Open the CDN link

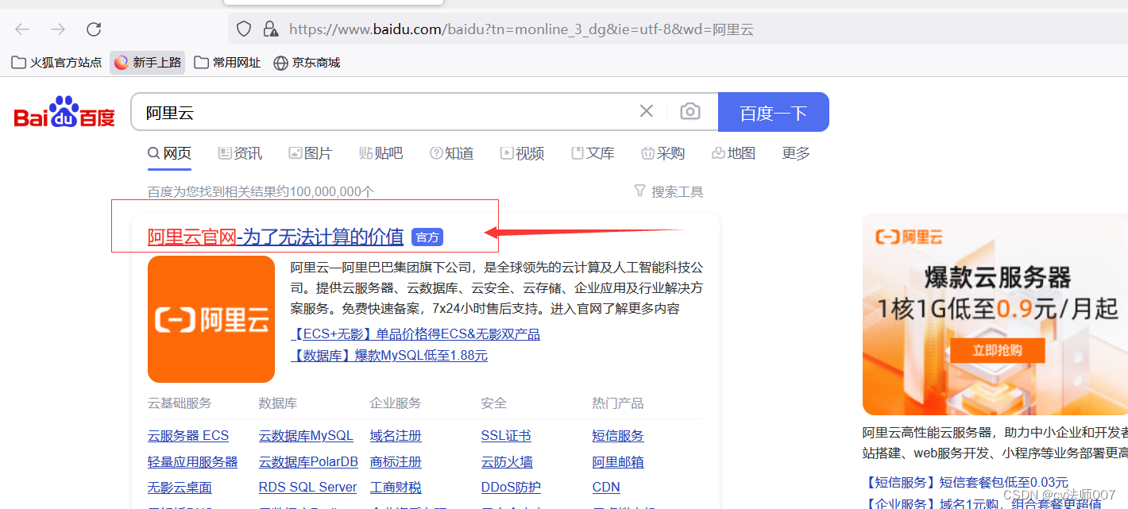pos(606,487)
